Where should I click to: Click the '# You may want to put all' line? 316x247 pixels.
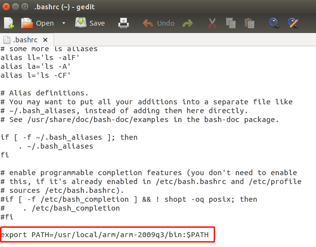point(147,102)
